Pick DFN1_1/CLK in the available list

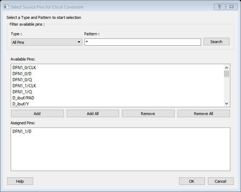24,85
